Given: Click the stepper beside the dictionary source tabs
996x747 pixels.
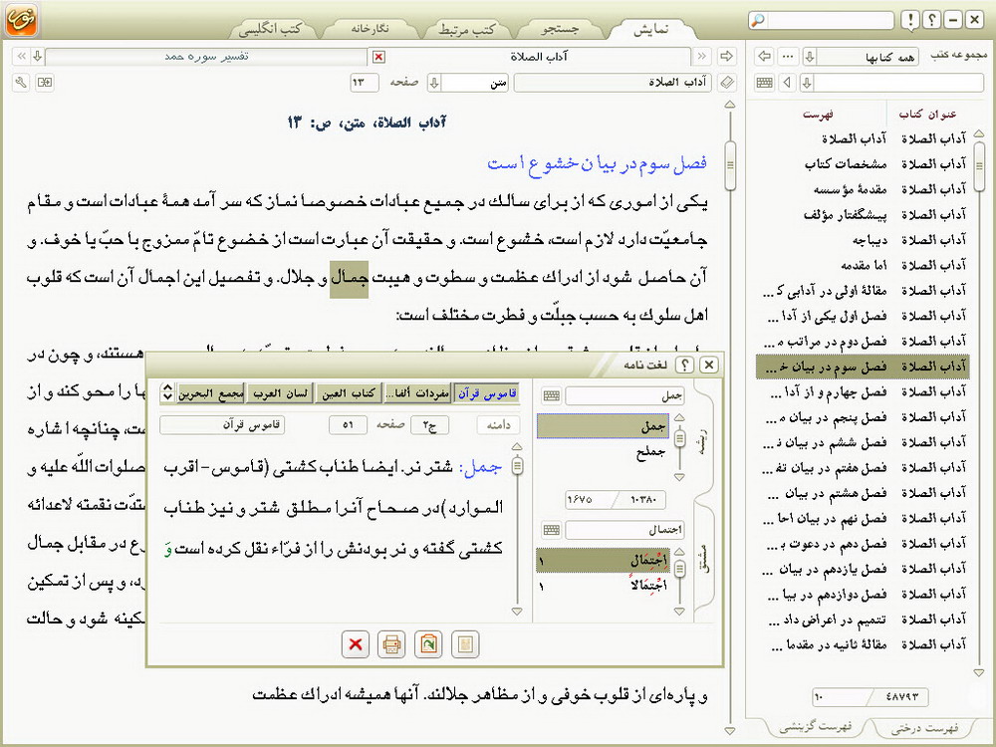Looking at the screenshot, I should pyautogui.click(x=166, y=391).
